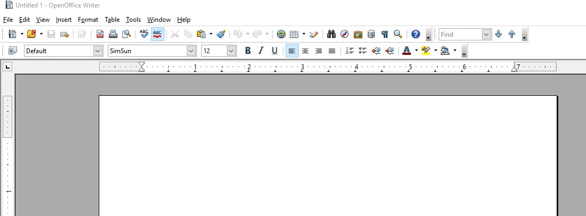Export directly as PDF icon
The image size is (586, 216).
pyautogui.click(x=100, y=34)
